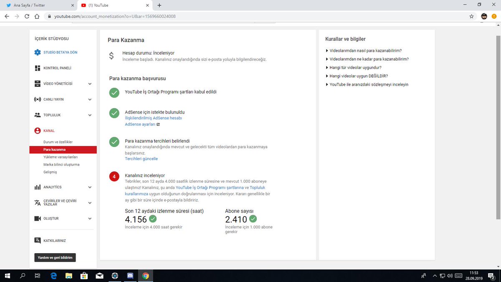Click the OLUŞTUR camera icon

(38, 218)
